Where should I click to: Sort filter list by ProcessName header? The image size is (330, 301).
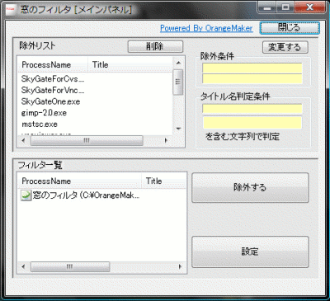[79, 181]
